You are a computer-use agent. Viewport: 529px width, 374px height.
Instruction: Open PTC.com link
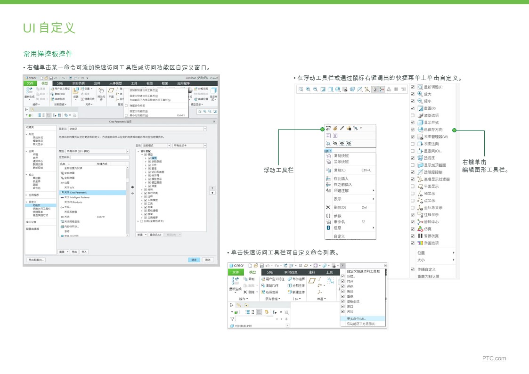click(x=494, y=358)
